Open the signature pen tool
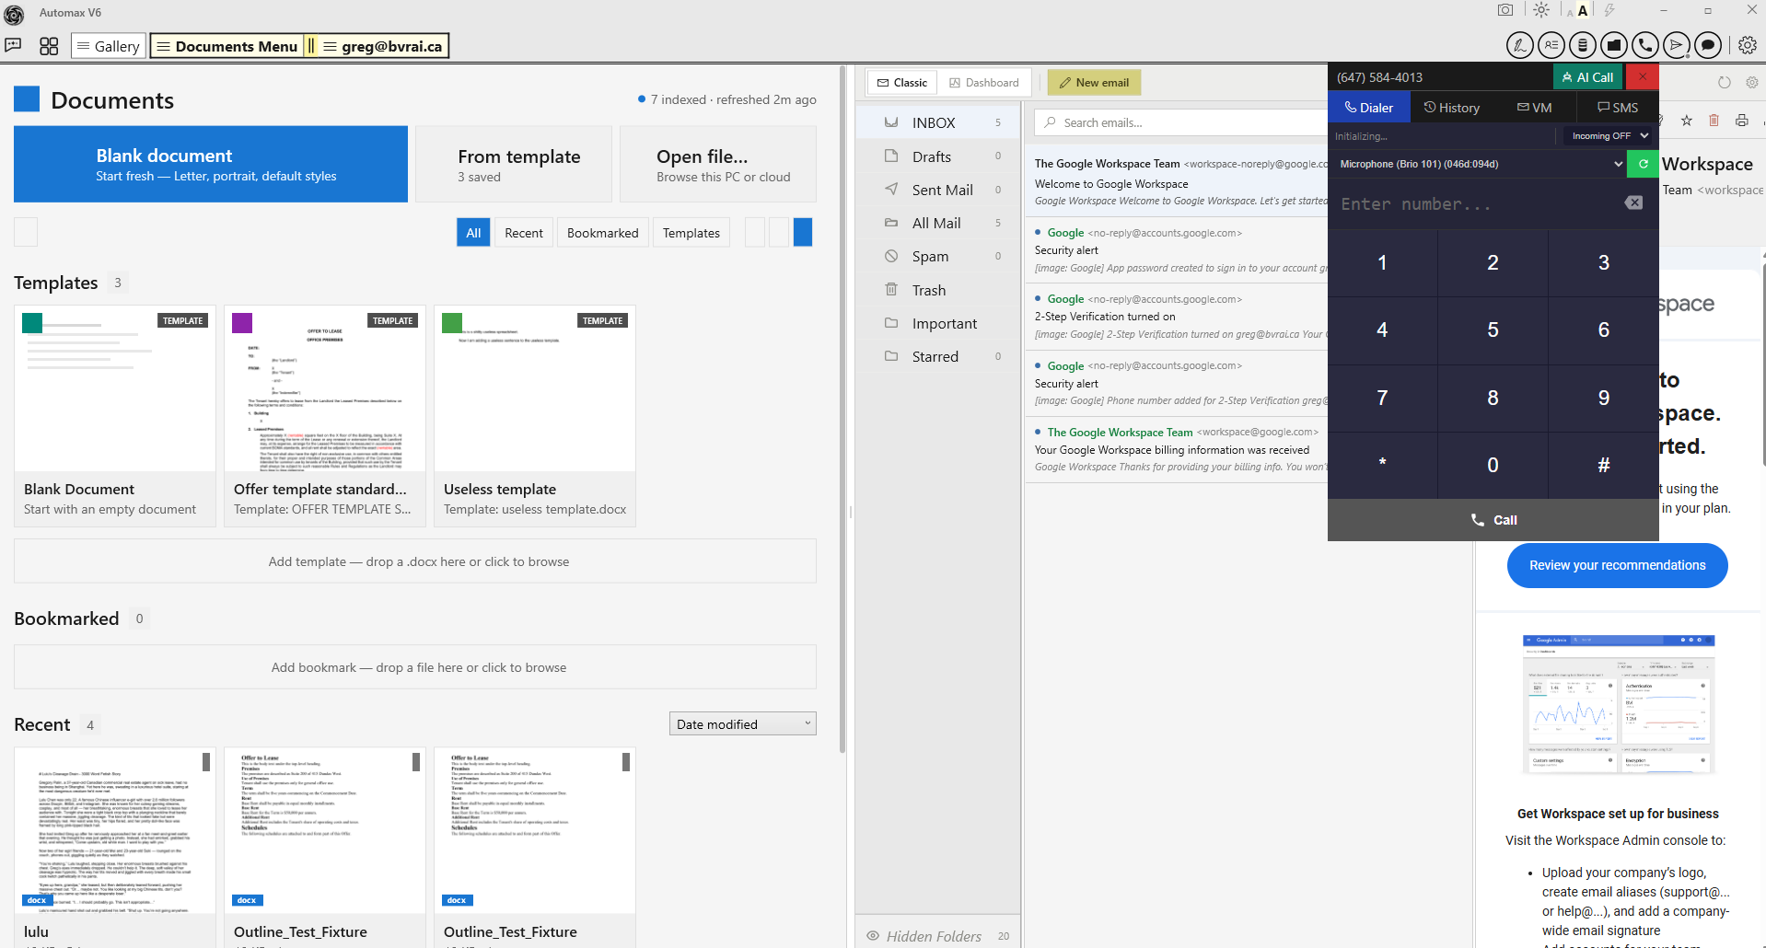The height and width of the screenshot is (948, 1766). (x=1520, y=45)
